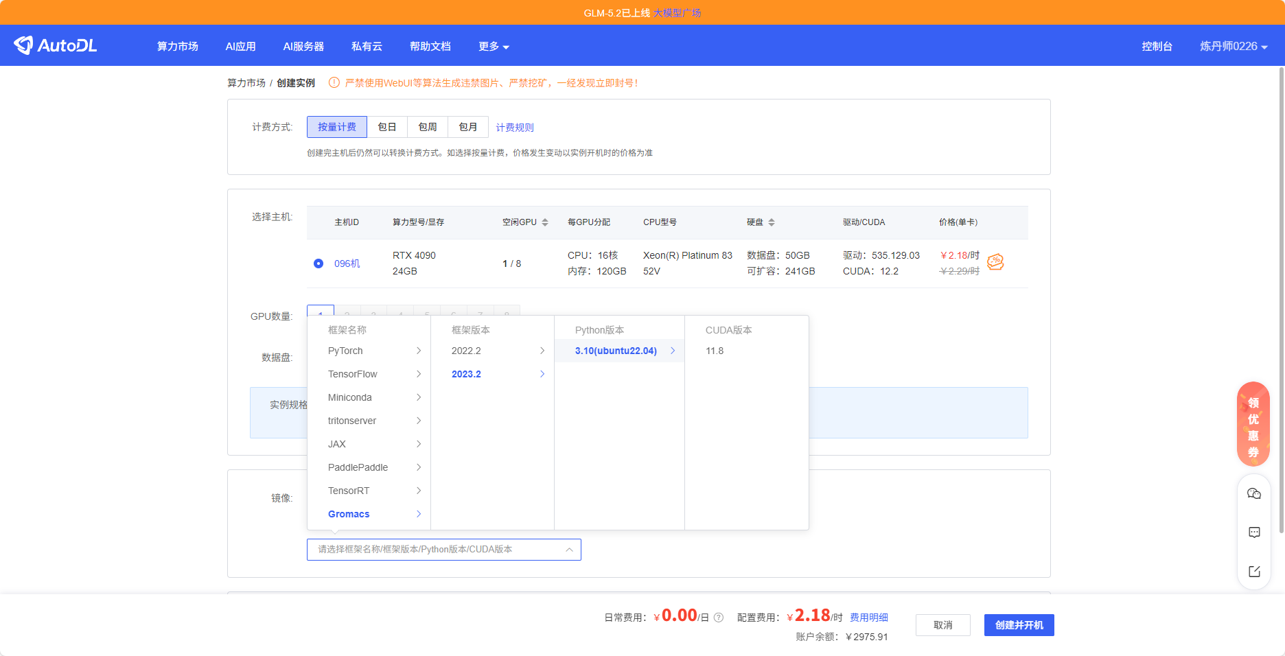The height and width of the screenshot is (656, 1285).
Task: Open the 炼丹师0226 account menu
Action: point(1234,46)
